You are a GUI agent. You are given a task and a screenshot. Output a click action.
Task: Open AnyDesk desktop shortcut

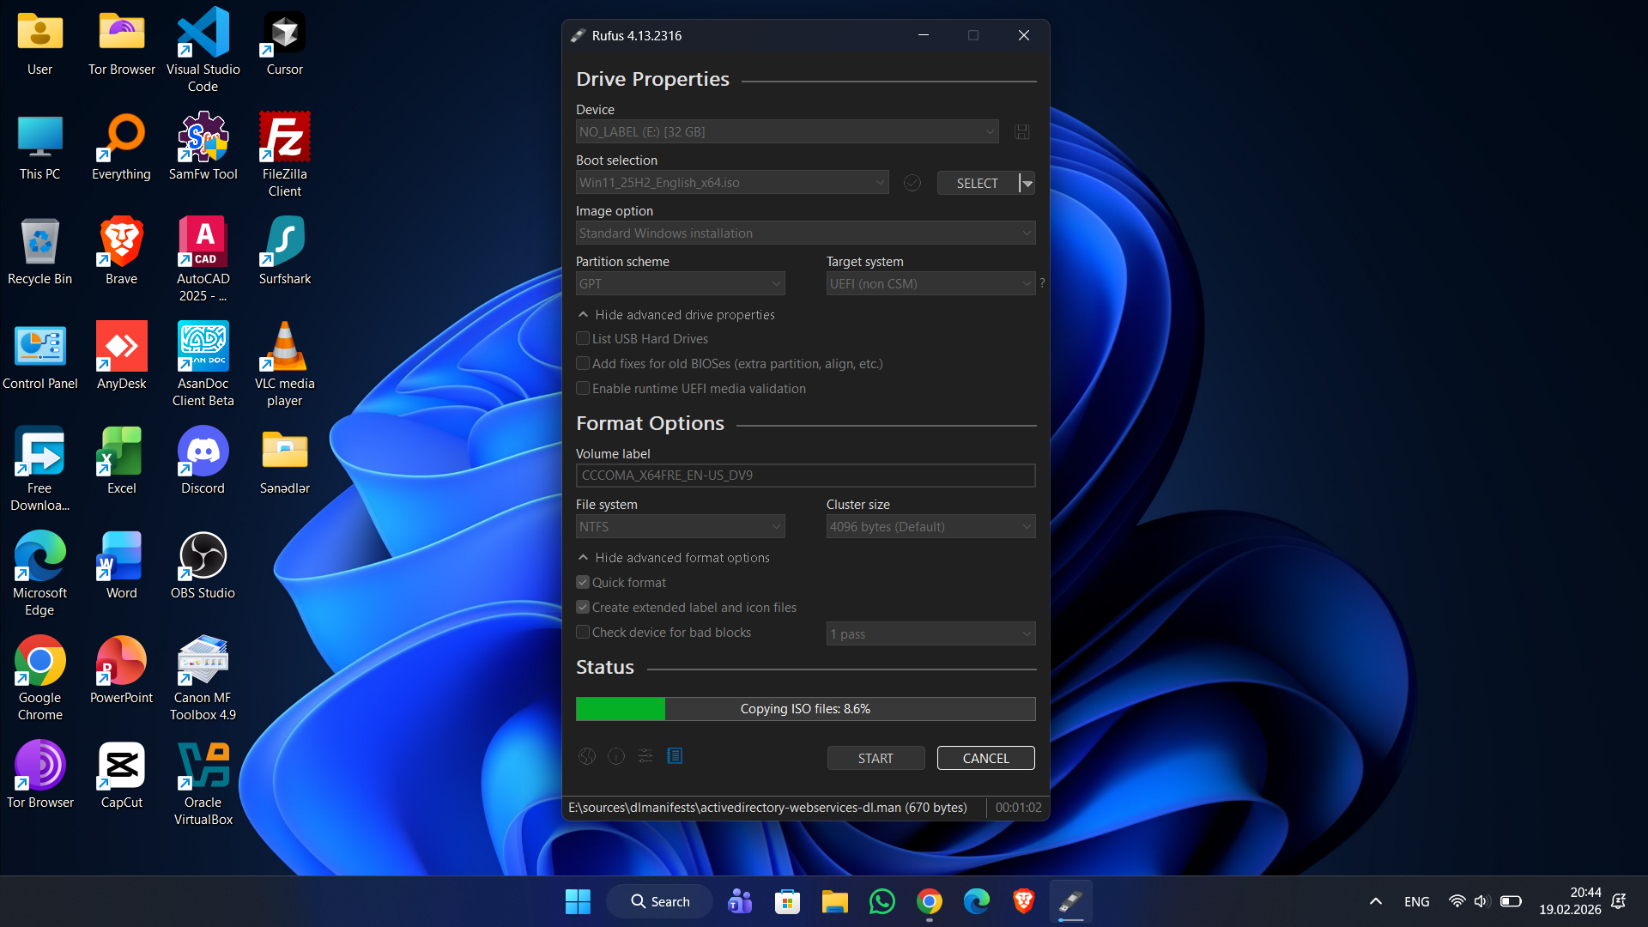click(121, 355)
